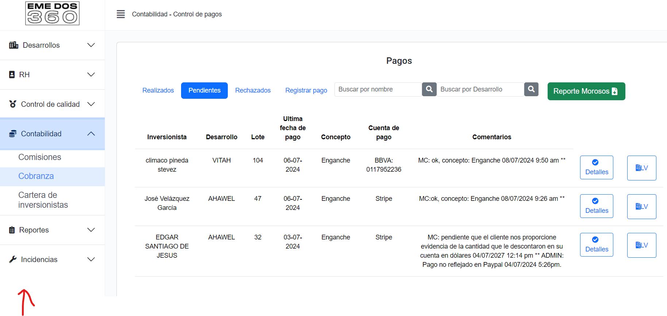
Task: Expand the Reportes sidebar menu
Action: pos(52,230)
